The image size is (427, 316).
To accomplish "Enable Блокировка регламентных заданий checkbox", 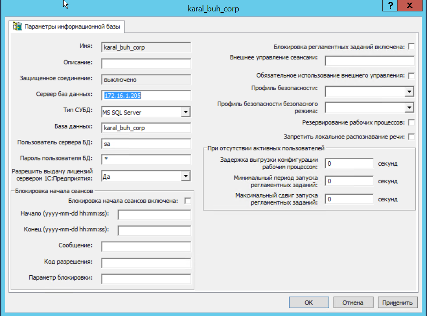I will pyautogui.click(x=411, y=46).
